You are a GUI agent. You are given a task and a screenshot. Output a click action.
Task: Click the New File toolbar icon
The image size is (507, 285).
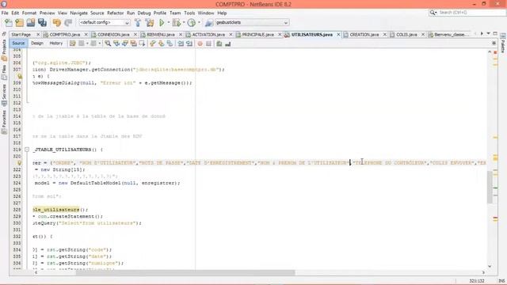click(9, 23)
